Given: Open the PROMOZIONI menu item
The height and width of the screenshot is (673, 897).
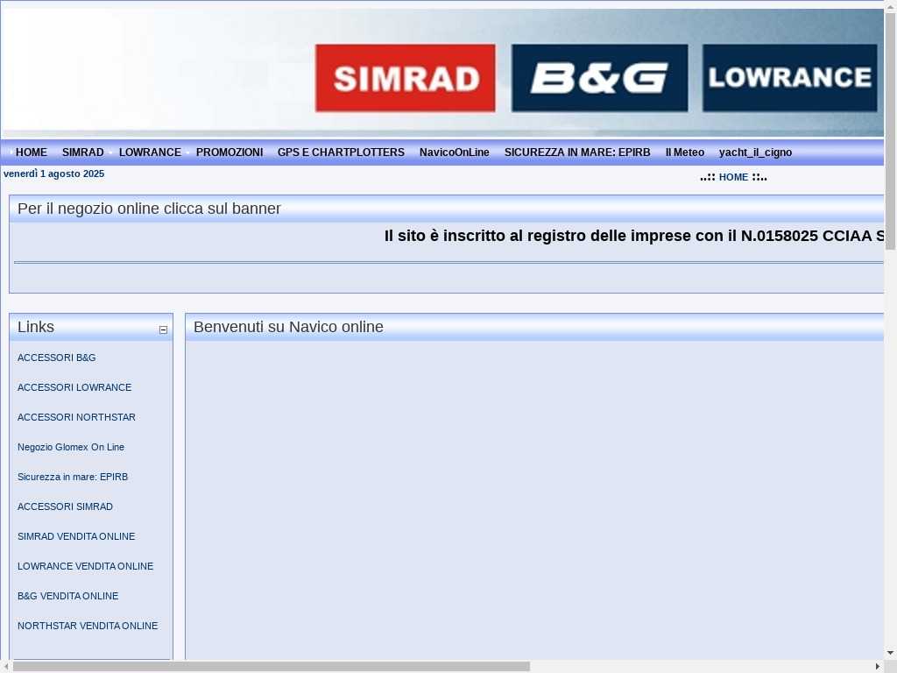Looking at the screenshot, I should 230,152.
